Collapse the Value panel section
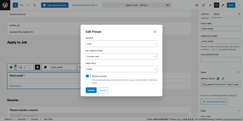The height and width of the screenshot is (121, 243). [238, 72]
